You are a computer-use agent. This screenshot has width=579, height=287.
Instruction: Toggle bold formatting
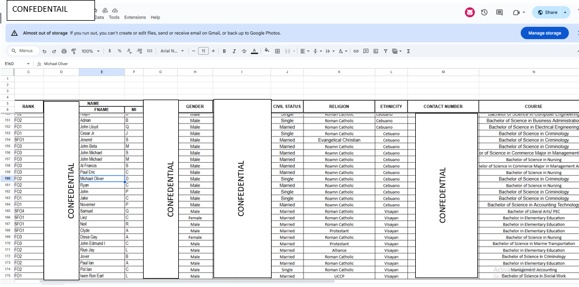coord(224,51)
